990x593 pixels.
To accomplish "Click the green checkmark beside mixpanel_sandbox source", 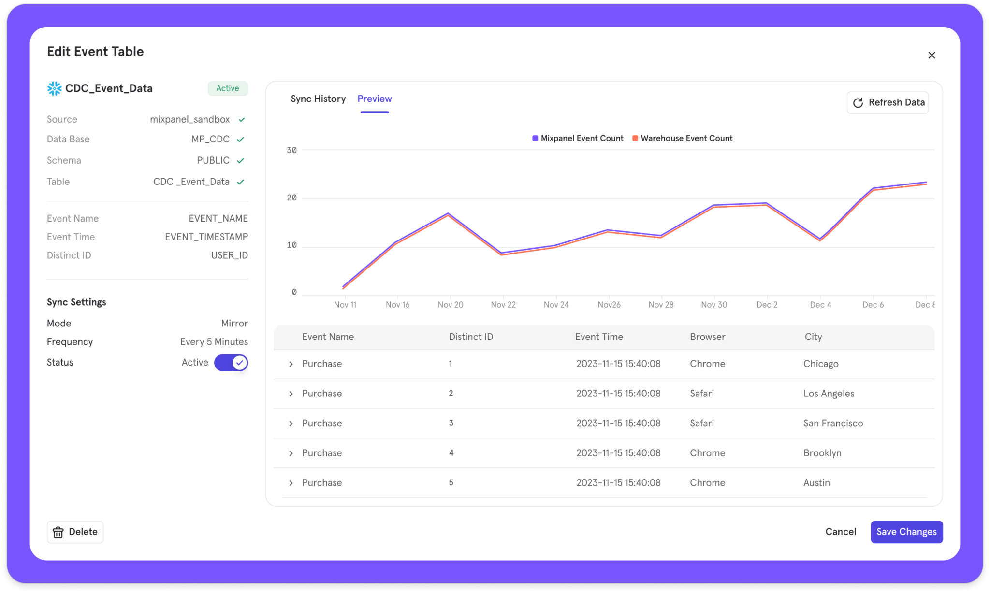I will [x=242, y=120].
